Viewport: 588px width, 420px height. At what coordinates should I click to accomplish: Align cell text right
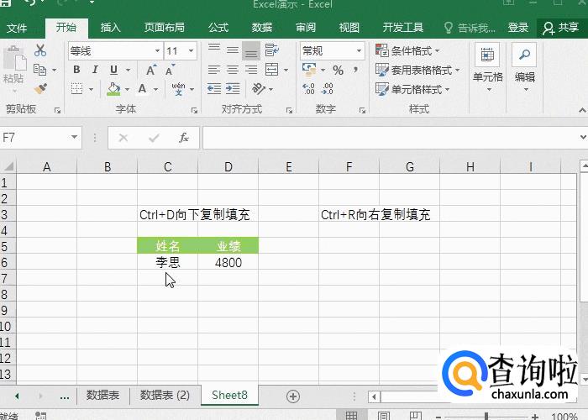251,70
